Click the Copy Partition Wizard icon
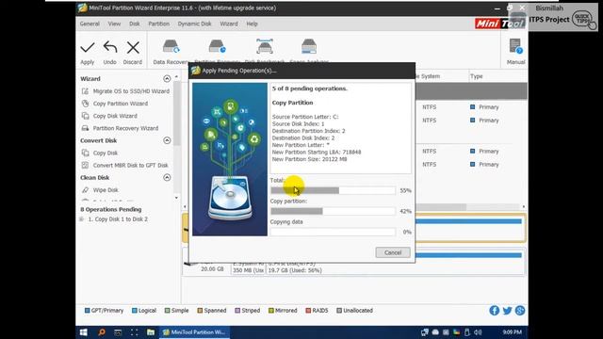The height and width of the screenshot is (339, 603). coord(85,104)
